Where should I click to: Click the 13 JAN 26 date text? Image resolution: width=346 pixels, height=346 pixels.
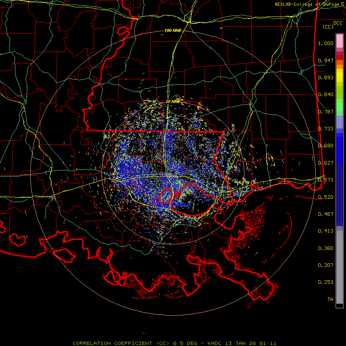241,343
